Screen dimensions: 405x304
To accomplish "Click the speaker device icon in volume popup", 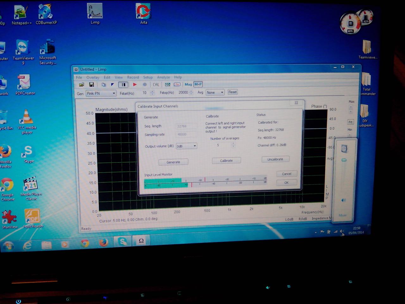I will (x=344, y=149).
